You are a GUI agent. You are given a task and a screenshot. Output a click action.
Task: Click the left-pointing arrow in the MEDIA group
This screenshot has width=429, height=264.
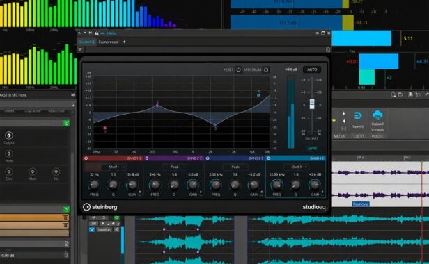tap(344, 121)
